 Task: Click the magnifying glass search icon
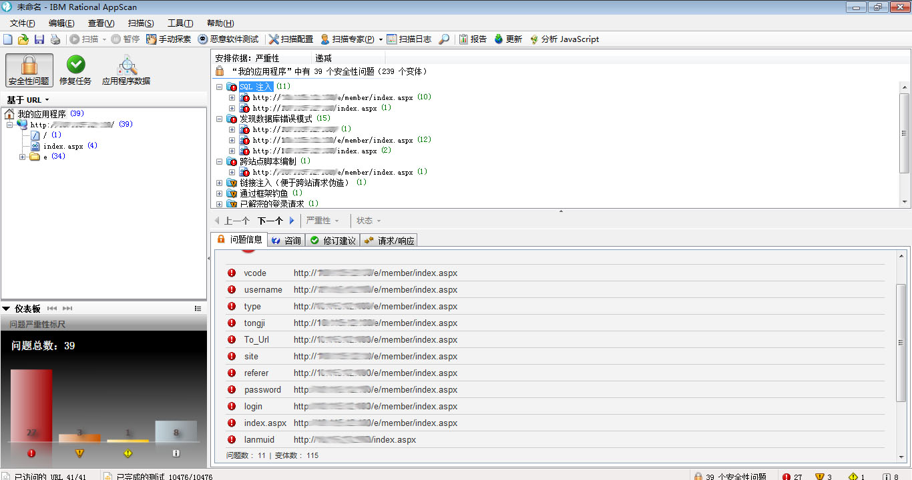444,39
